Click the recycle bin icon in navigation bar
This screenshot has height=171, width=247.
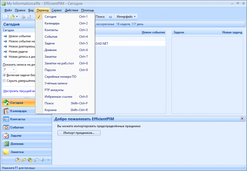[x=42, y=160]
